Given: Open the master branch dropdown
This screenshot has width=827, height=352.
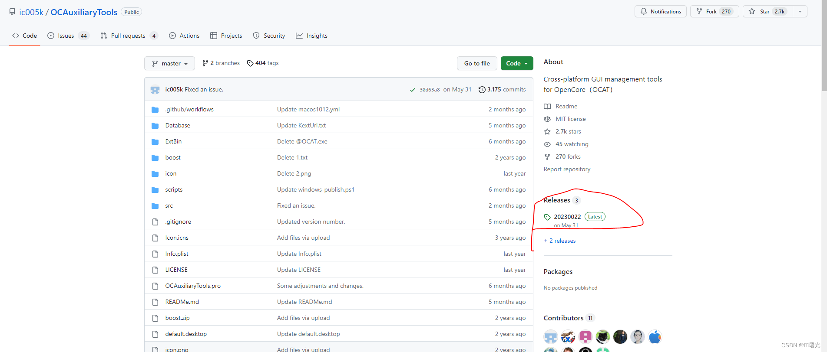Looking at the screenshot, I should (169, 63).
